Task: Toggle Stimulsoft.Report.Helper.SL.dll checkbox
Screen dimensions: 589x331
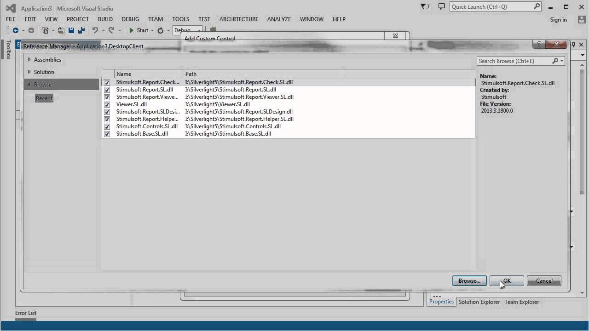Action: tap(107, 119)
